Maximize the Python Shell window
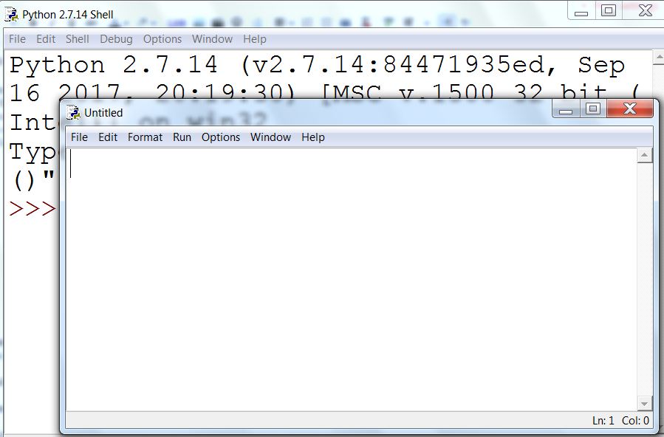The width and height of the screenshot is (664, 437). [x=609, y=10]
